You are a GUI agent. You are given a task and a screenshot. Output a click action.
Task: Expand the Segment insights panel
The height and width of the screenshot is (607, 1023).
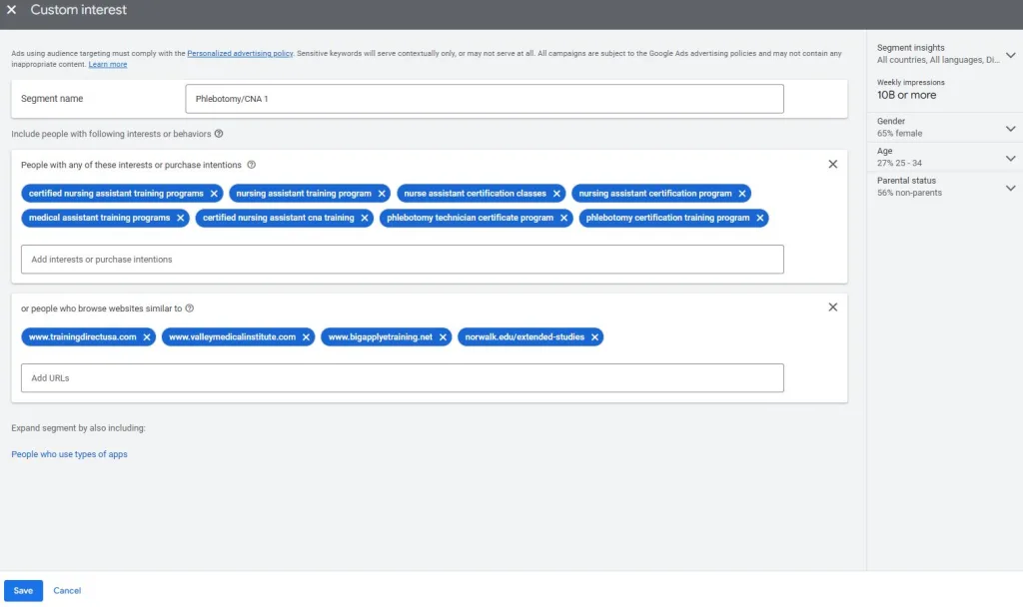(1010, 55)
